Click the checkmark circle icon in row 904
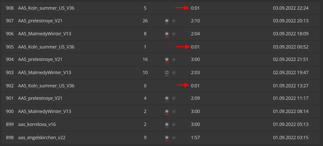Viewport: 323px width, 146px height. pyautogui.click(x=174, y=60)
